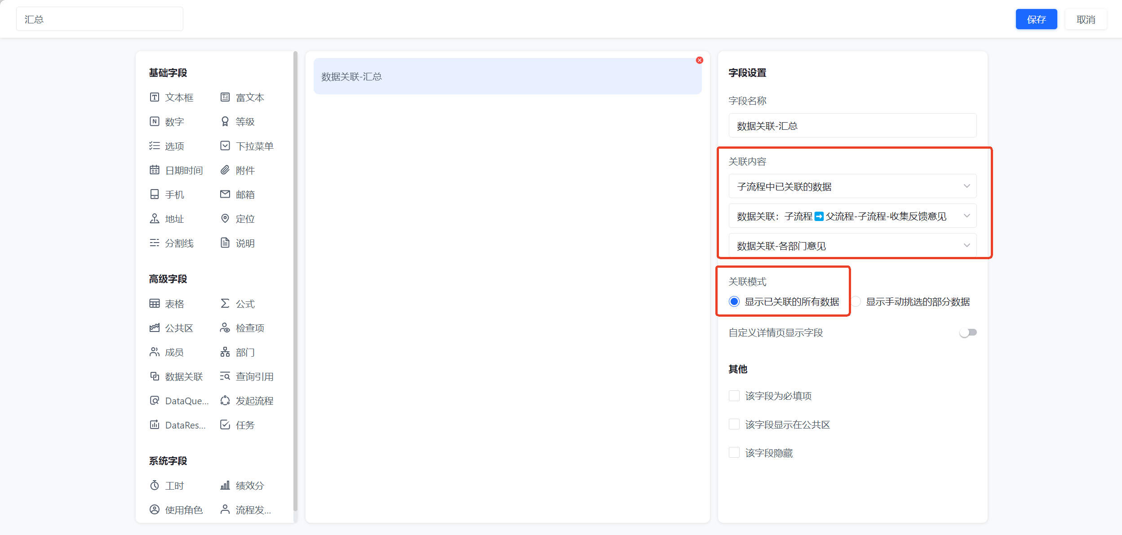The height and width of the screenshot is (535, 1122).
Task: Click the 保存 save button
Action: [x=1036, y=19]
